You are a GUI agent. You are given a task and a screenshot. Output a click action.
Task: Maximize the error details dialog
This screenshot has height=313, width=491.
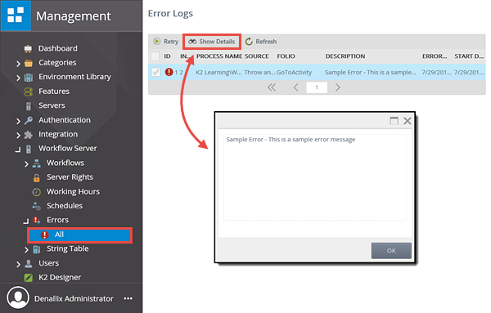click(x=394, y=121)
